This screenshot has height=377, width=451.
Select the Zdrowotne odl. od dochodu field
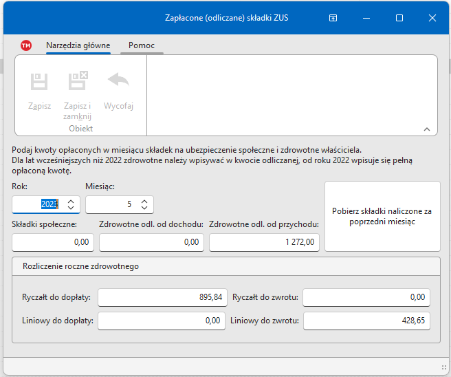151,242
